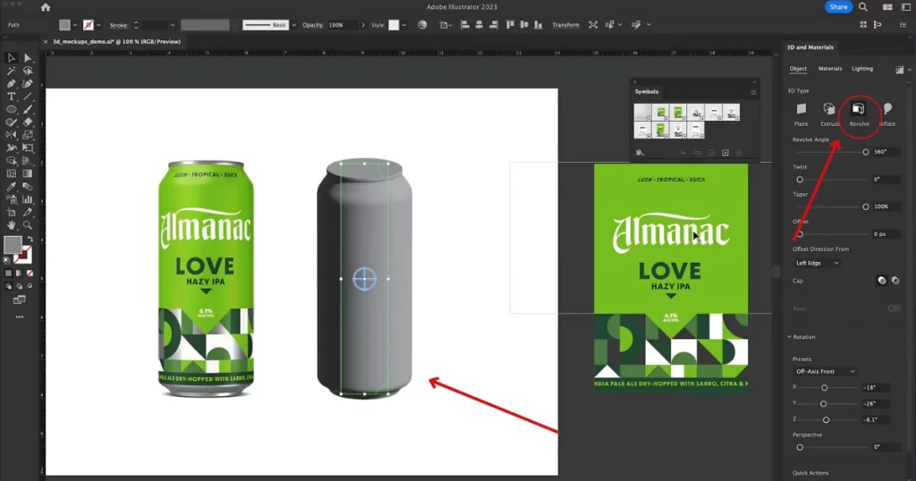Image resolution: width=916 pixels, height=481 pixels.
Task: Open the stroke weight dropdown
Action: [173, 25]
